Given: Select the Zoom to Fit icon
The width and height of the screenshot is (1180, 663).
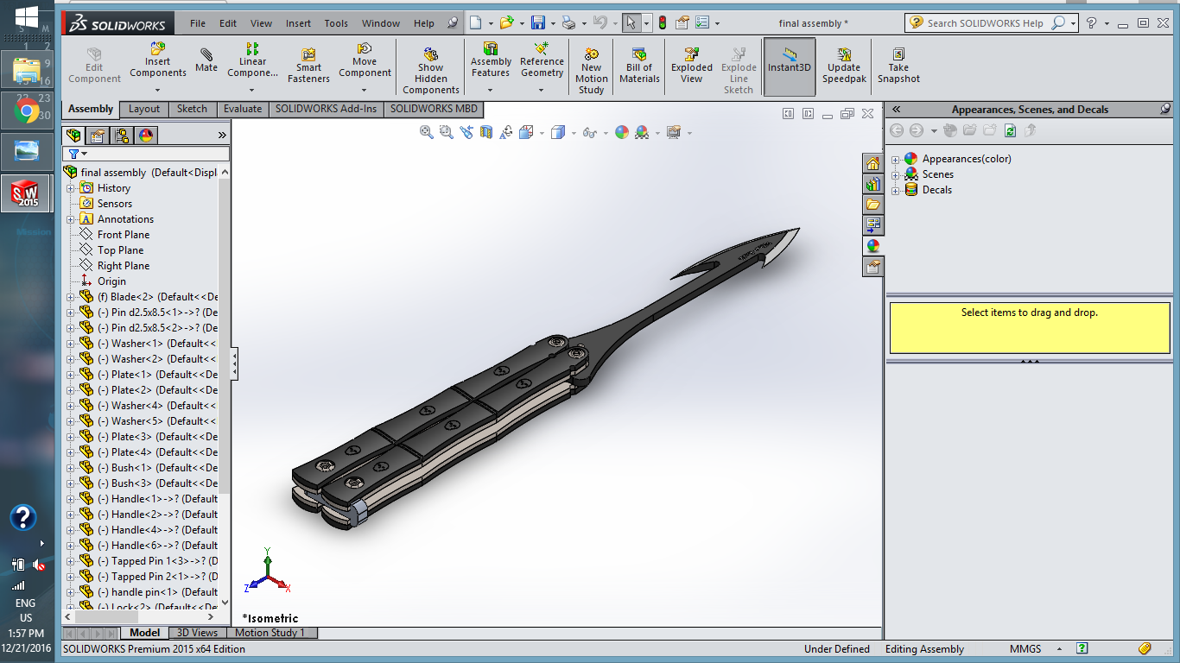Looking at the screenshot, I should pos(426,133).
